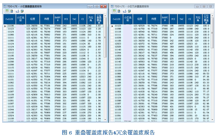The height and width of the screenshot is (137, 217).
Task: Click redundancy value 89.53 cell
Action: tap(206, 74)
